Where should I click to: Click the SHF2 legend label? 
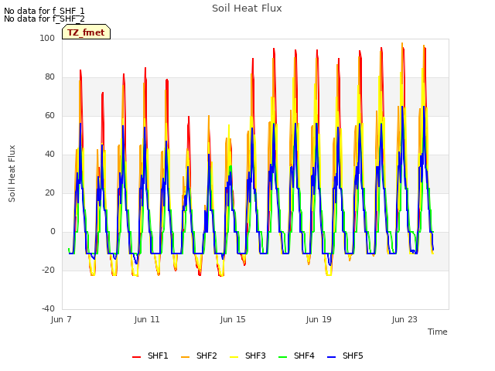pos(207,356)
